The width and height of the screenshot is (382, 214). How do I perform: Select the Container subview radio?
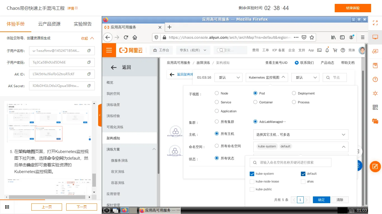pos(255,102)
